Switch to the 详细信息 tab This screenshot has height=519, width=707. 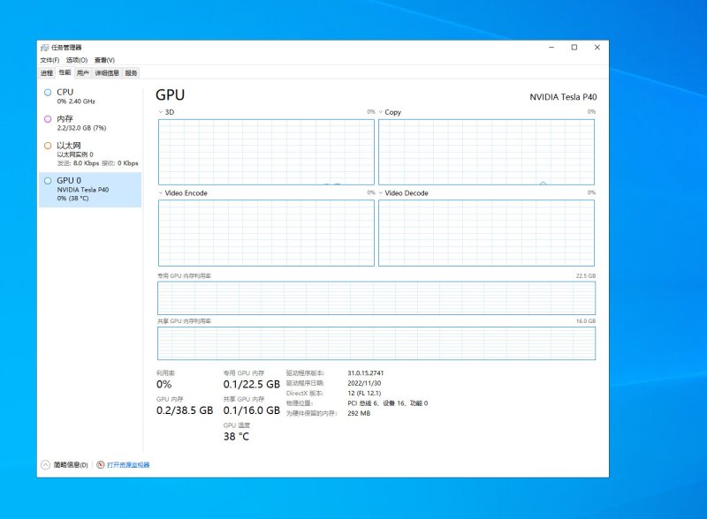point(107,73)
